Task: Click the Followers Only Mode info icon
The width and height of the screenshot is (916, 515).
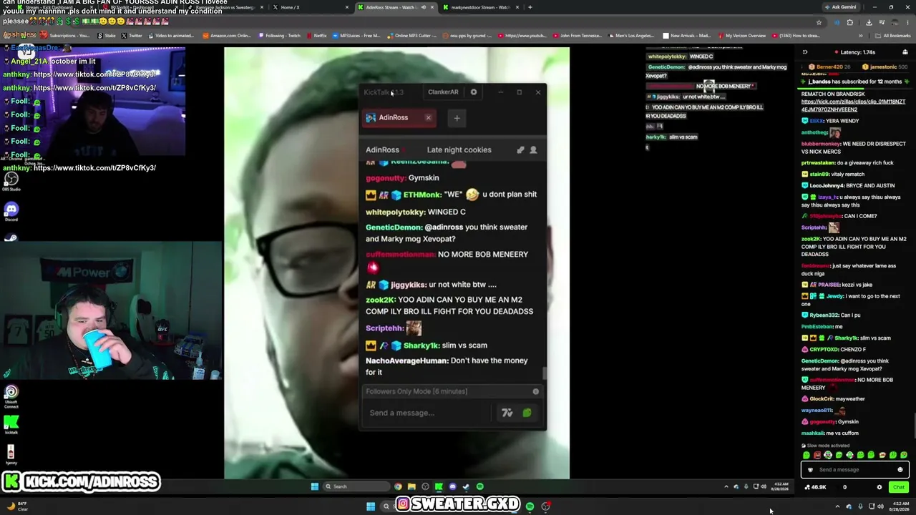Action: pos(535,391)
